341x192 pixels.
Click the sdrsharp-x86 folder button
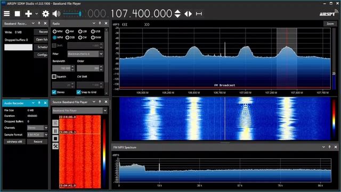[x=14, y=142]
